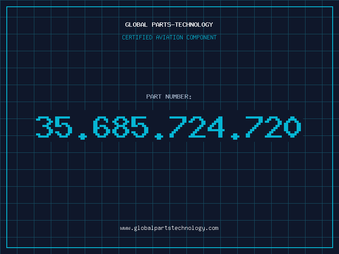
Task: Click the part number 35.685.724.720
Action: [169, 127]
